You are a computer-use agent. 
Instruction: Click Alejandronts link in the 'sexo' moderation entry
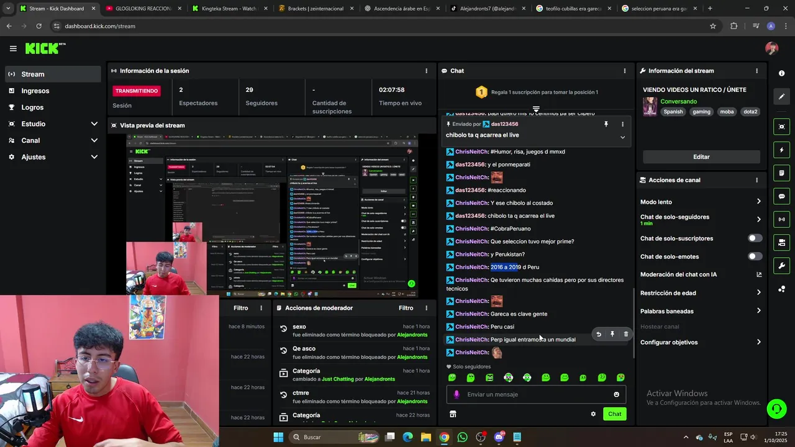click(x=412, y=335)
